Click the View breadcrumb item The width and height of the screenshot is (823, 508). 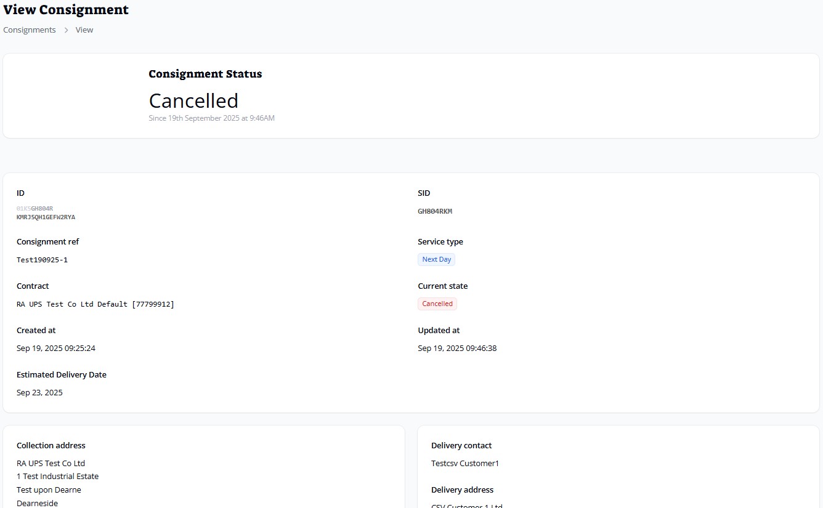point(84,30)
